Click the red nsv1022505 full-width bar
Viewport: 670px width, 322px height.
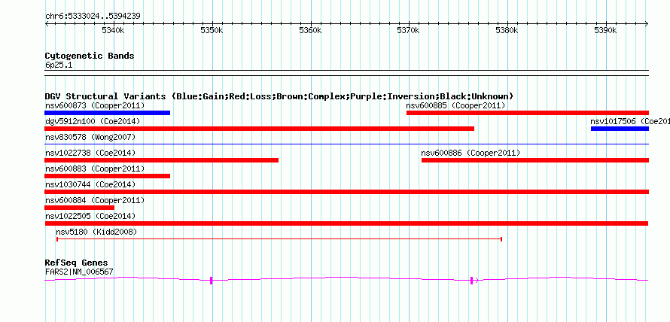click(x=346, y=223)
